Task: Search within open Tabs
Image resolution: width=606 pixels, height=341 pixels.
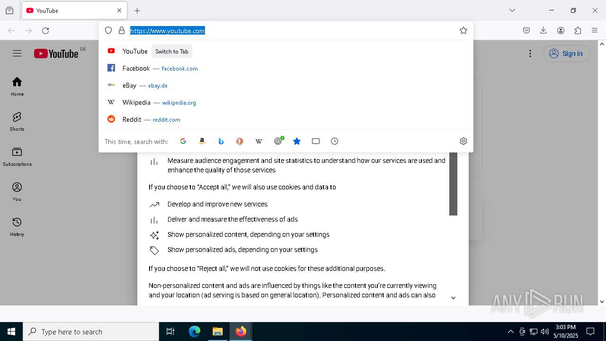Action: click(316, 141)
